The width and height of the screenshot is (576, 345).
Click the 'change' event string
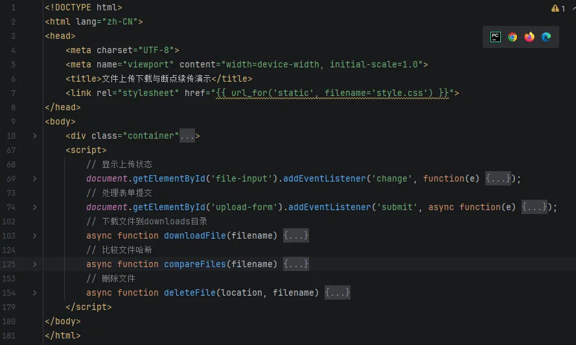[x=391, y=179]
